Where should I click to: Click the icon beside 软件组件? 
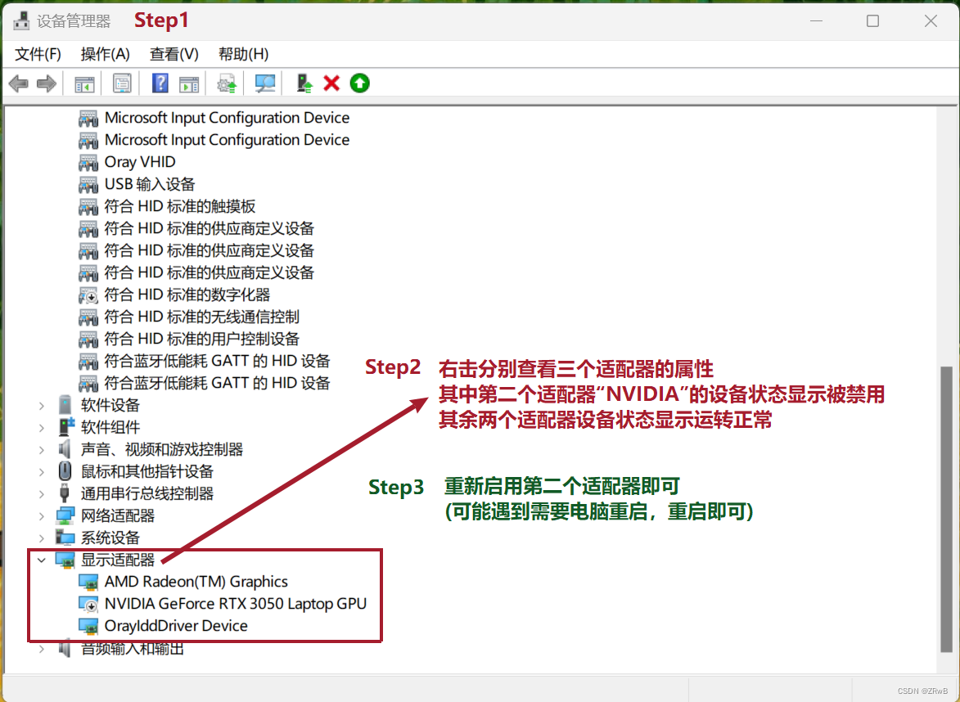click(65, 426)
